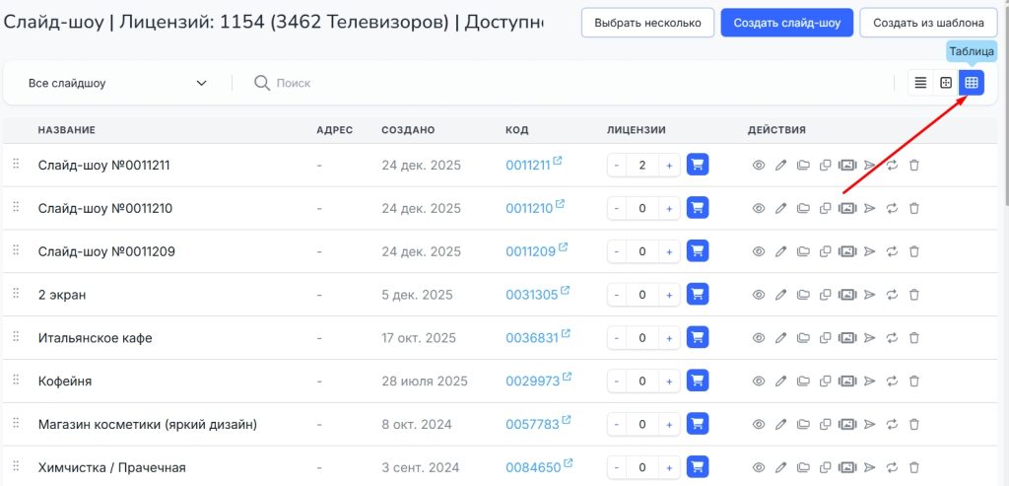
Task: Edit Слайд-шоу №0011210 via pencil icon
Action: pos(781,209)
